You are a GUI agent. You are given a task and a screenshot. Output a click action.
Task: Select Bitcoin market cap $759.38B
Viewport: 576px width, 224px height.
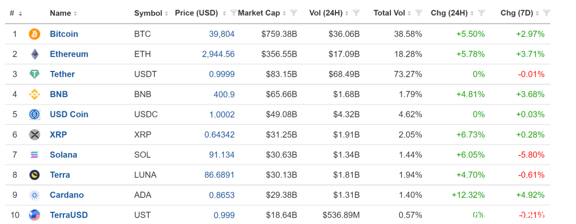click(279, 34)
